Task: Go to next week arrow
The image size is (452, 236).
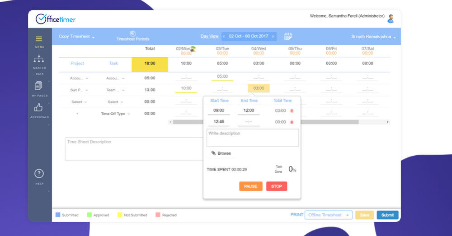Action: coord(273,36)
